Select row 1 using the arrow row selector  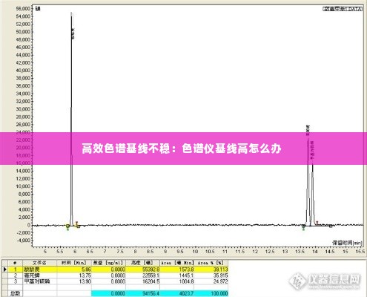tap(5, 269)
